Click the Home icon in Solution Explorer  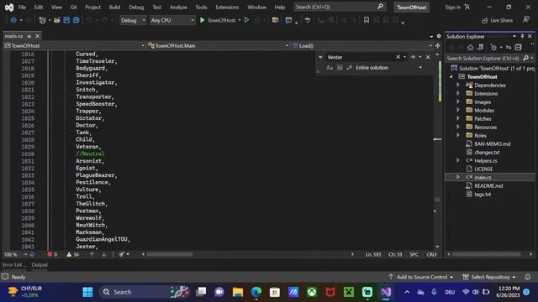click(x=470, y=47)
